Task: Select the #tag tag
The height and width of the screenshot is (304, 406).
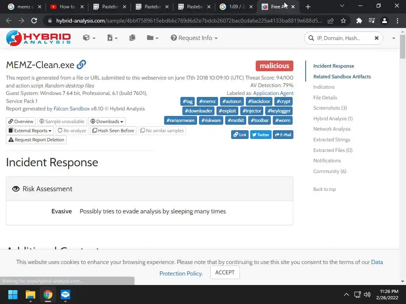Action: point(188,101)
